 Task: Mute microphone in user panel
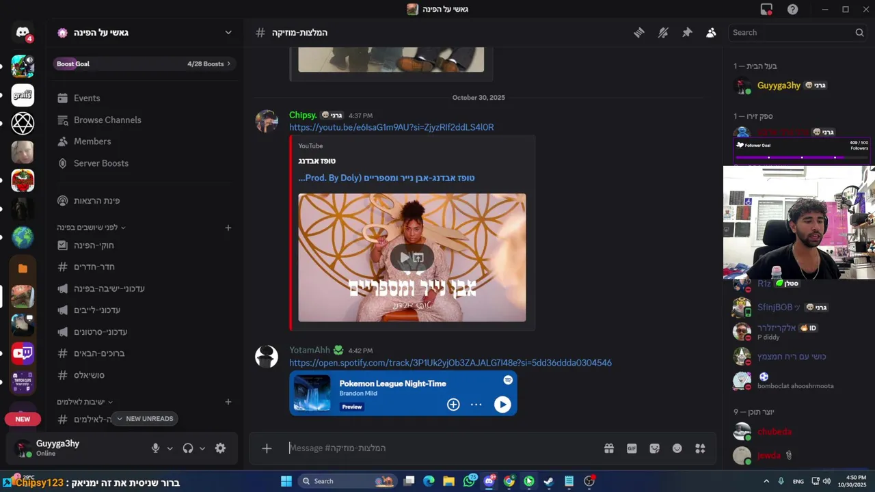pos(156,448)
